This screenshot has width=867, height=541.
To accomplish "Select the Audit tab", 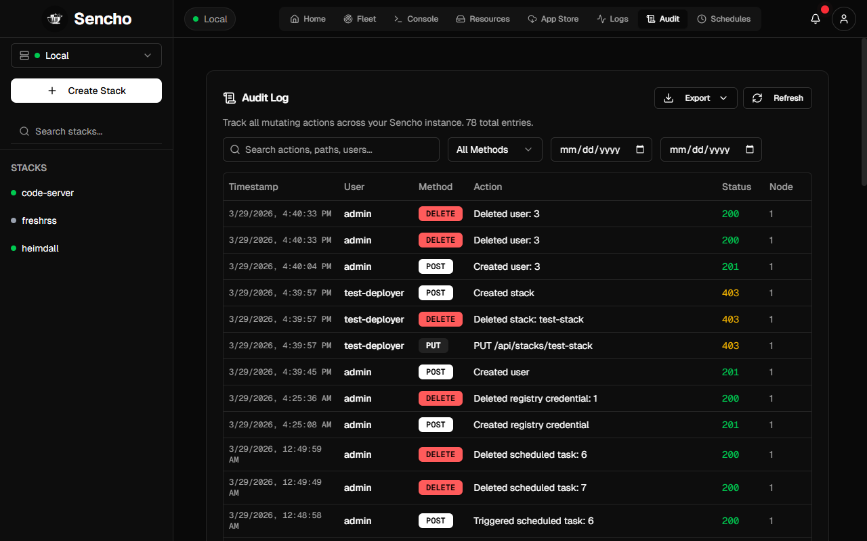I will 662,19.
